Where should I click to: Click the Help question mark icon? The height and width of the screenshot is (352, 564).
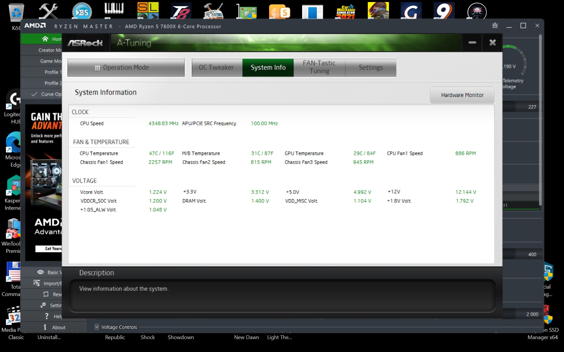pyautogui.click(x=46, y=316)
